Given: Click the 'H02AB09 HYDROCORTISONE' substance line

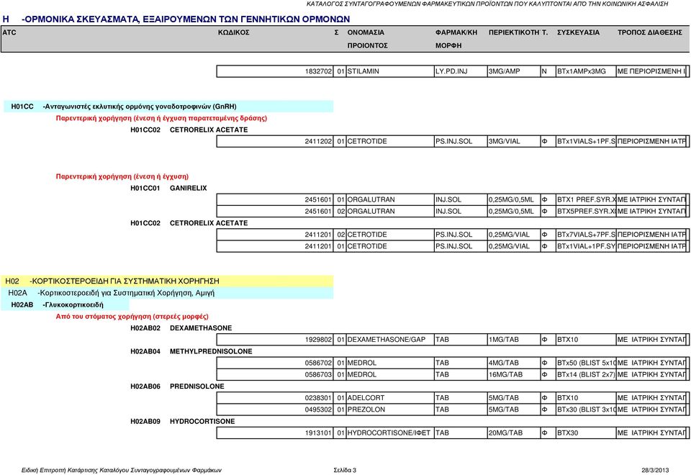Looking at the screenshot, I should click(182, 422).
